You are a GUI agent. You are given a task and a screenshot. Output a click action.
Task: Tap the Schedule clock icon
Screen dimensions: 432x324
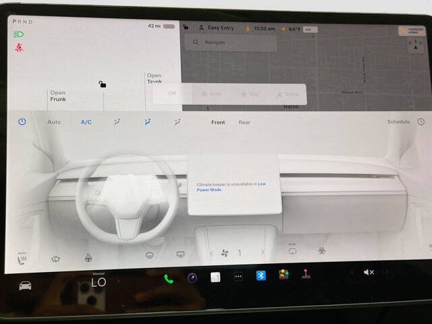421,122
